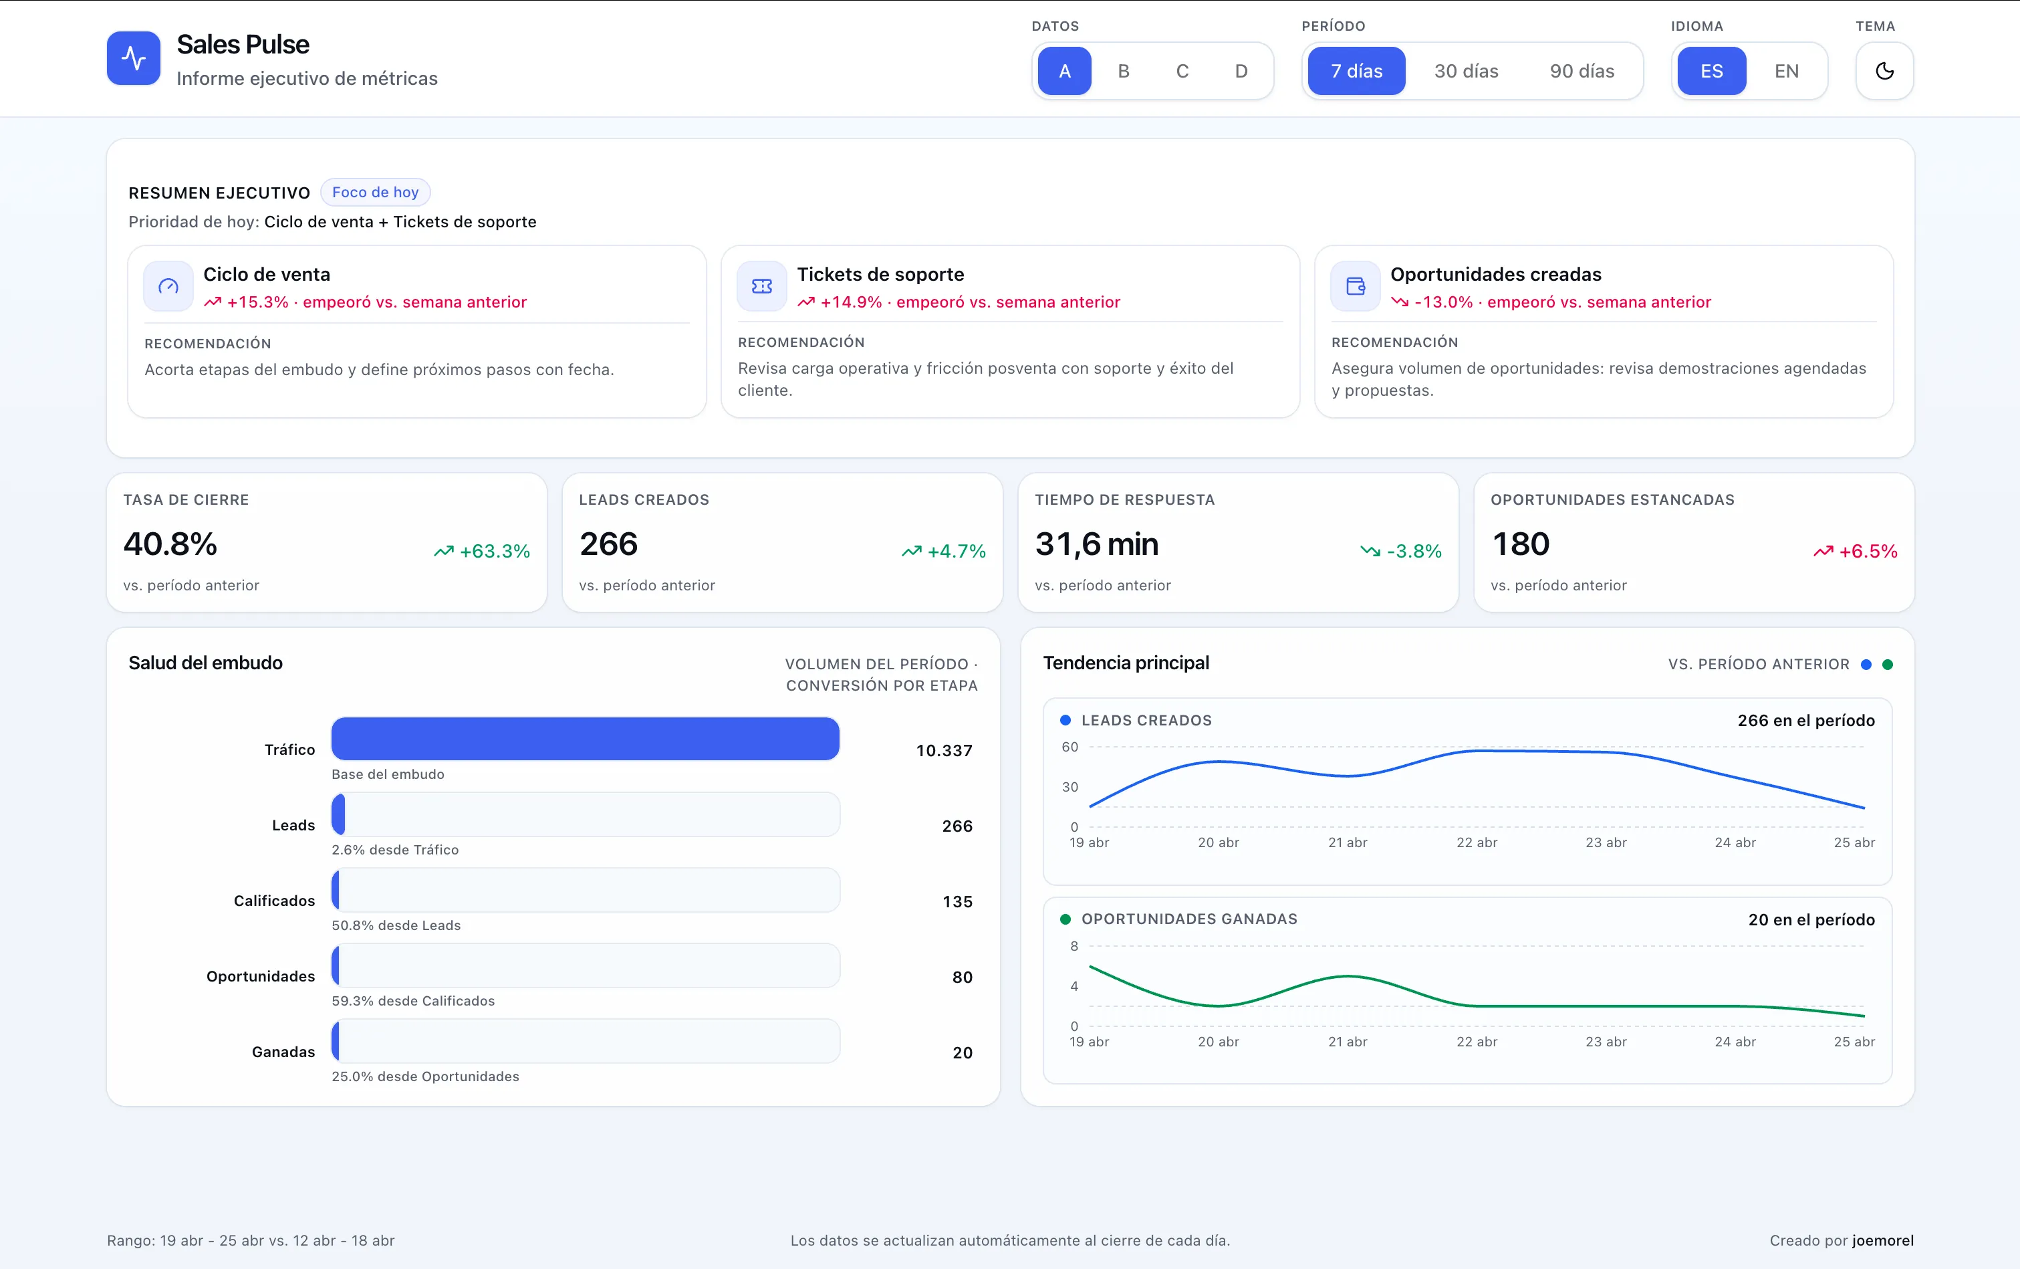
Task: Click the Leads funnel bar
Action: pos(585,814)
